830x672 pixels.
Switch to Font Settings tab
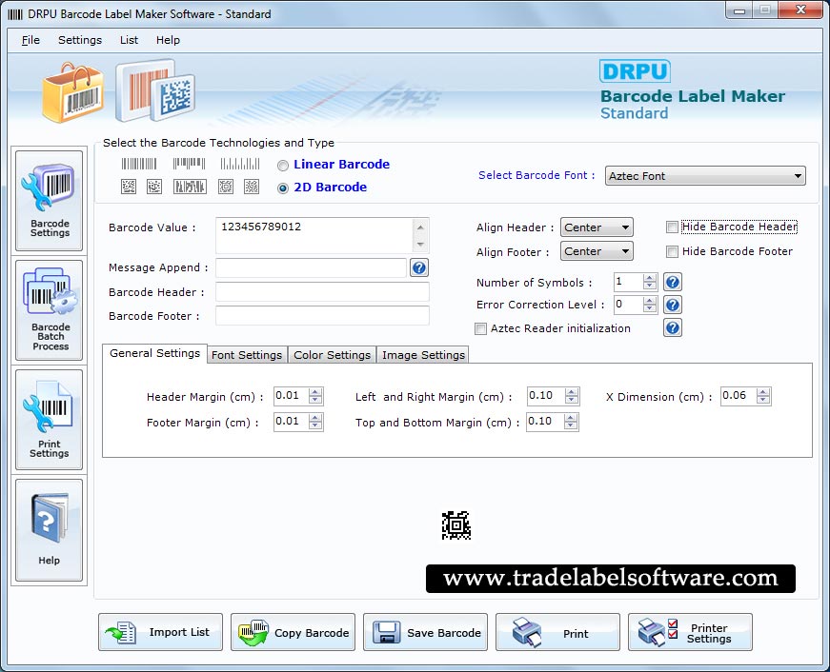(x=247, y=355)
